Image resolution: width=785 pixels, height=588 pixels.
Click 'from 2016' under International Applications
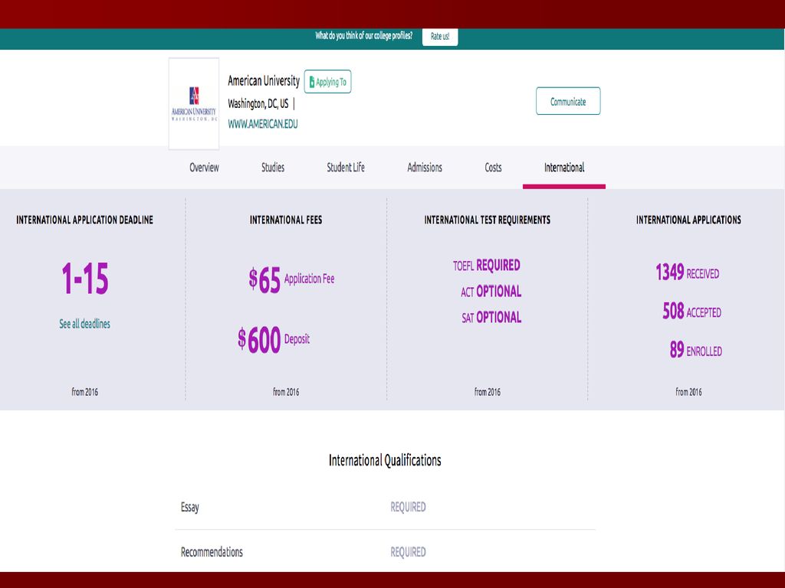click(688, 392)
